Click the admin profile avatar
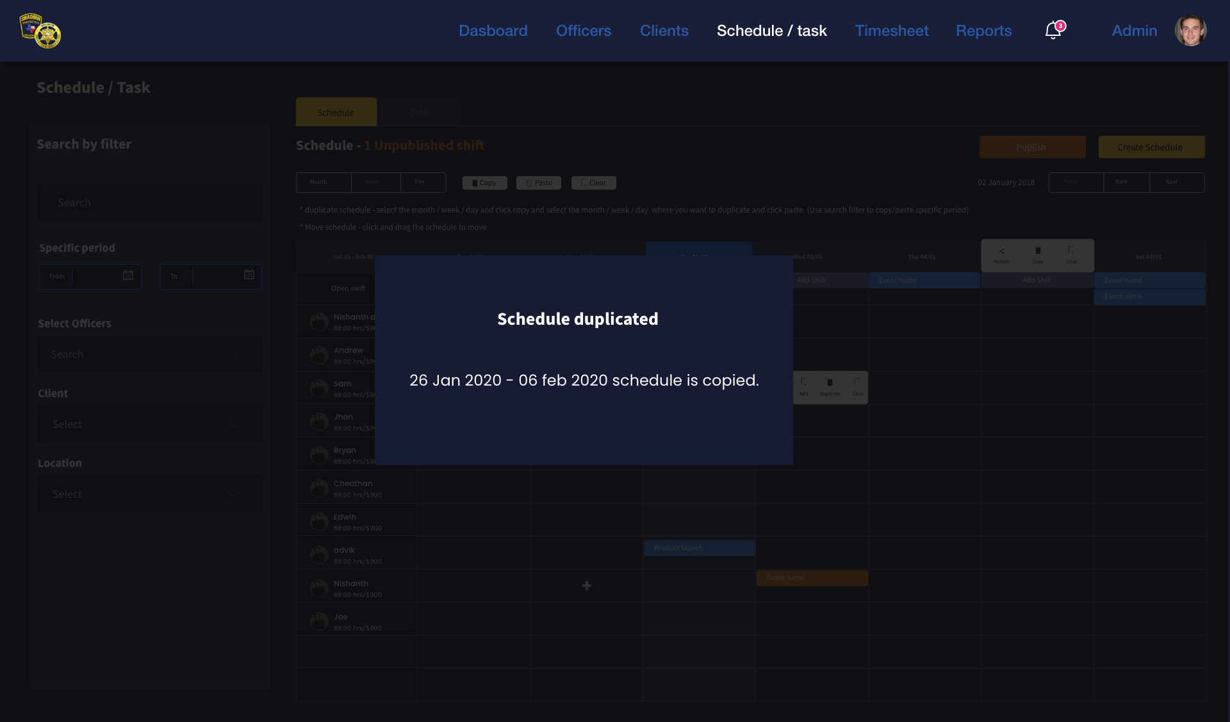Image resolution: width=1230 pixels, height=722 pixels. pyautogui.click(x=1190, y=31)
